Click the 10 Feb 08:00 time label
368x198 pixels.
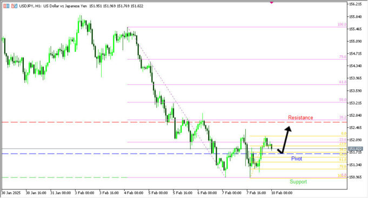click(x=282, y=193)
